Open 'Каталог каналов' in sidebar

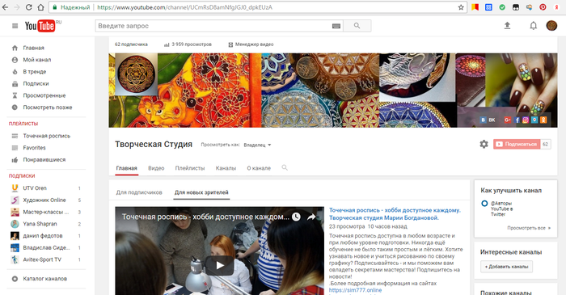[44, 279]
